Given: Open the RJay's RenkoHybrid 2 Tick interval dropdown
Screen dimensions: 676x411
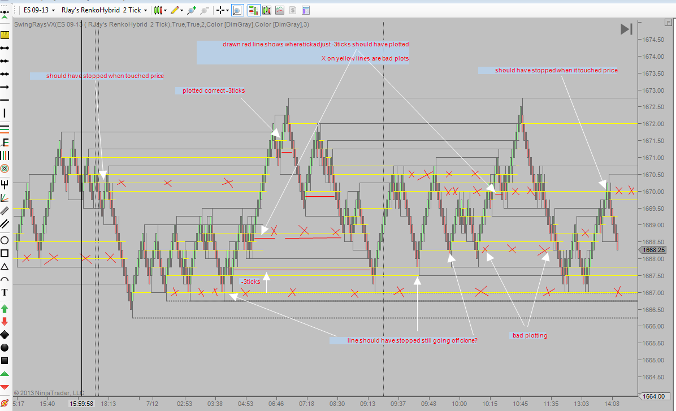Looking at the screenshot, I should click(104, 10).
